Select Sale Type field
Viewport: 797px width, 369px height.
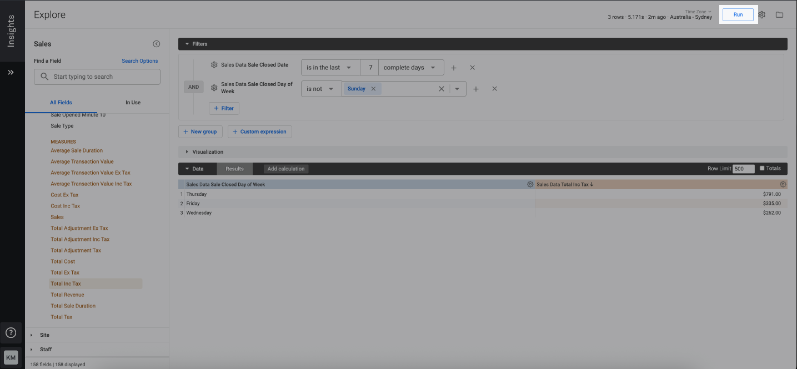[x=62, y=126]
